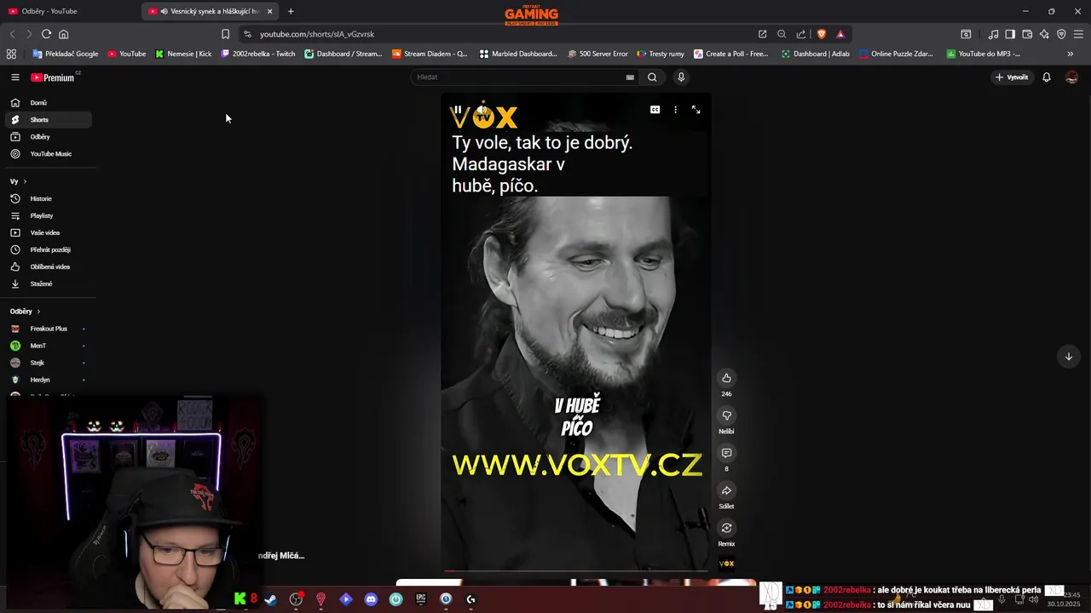1091x613 pixels.
Task: Open Brave Rewards triangle icon
Action: [x=840, y=34]
